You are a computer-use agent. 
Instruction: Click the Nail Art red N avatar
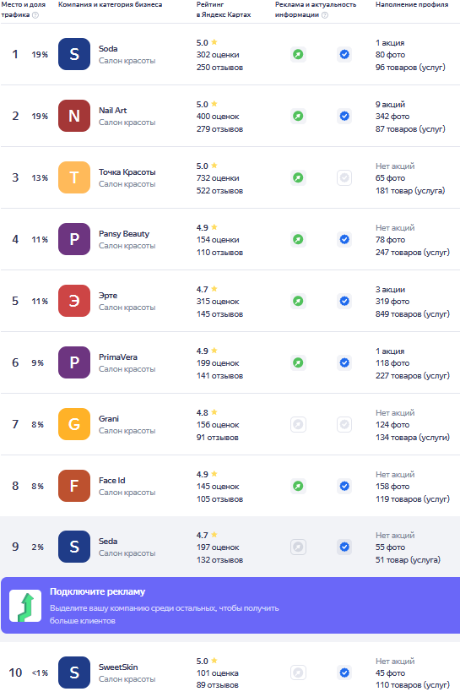pyautogui.click(x=74, y=116)
